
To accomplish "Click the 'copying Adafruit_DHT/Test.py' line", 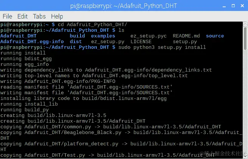I will click(x=107, y=155).
